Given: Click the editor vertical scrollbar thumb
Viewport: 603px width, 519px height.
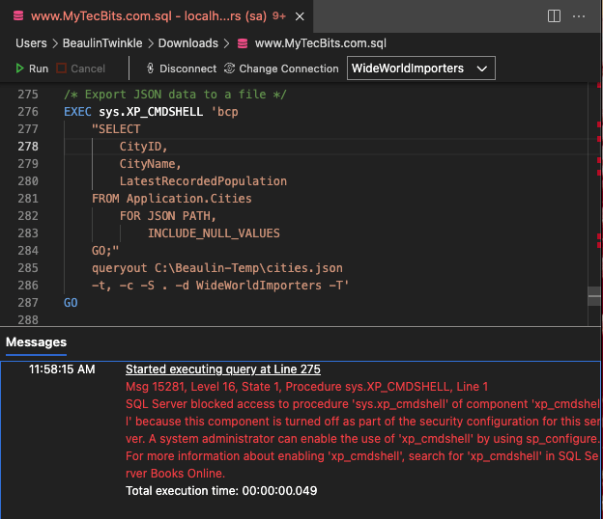Looking at the screenshot, I should [593, 295].
